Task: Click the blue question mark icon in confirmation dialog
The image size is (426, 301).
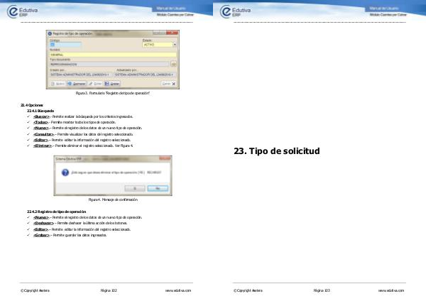Action: click(65, 171)
